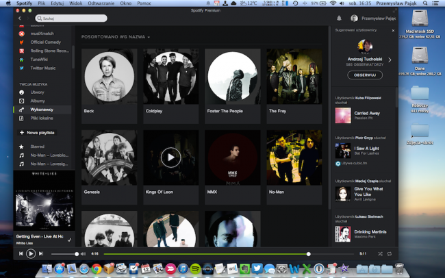Open the Widok menu
Viewport: 445px width, 278px height.
(76, 3)
